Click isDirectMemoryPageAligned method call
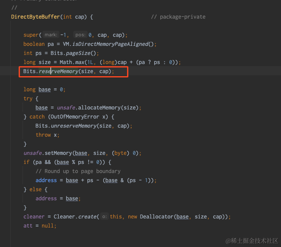This screenshot has width=281, height=247. (x=111, y=44)
